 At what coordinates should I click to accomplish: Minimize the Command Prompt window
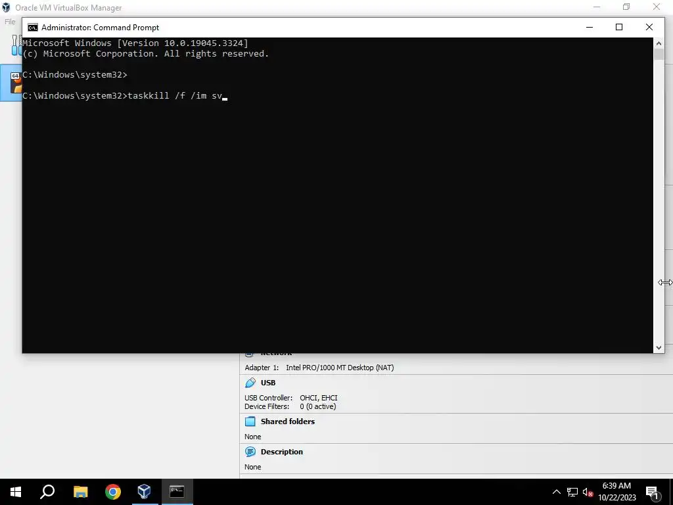pos(590,27)
